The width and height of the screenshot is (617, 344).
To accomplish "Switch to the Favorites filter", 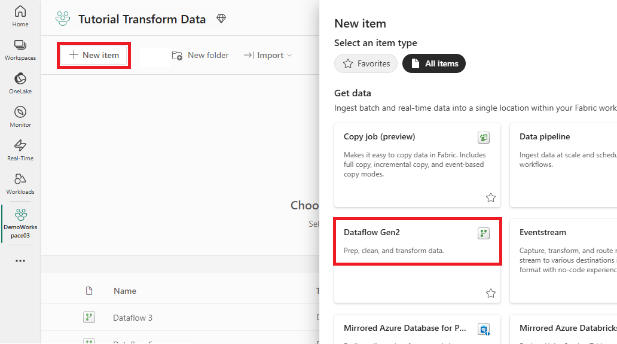I will coord(366,63).
